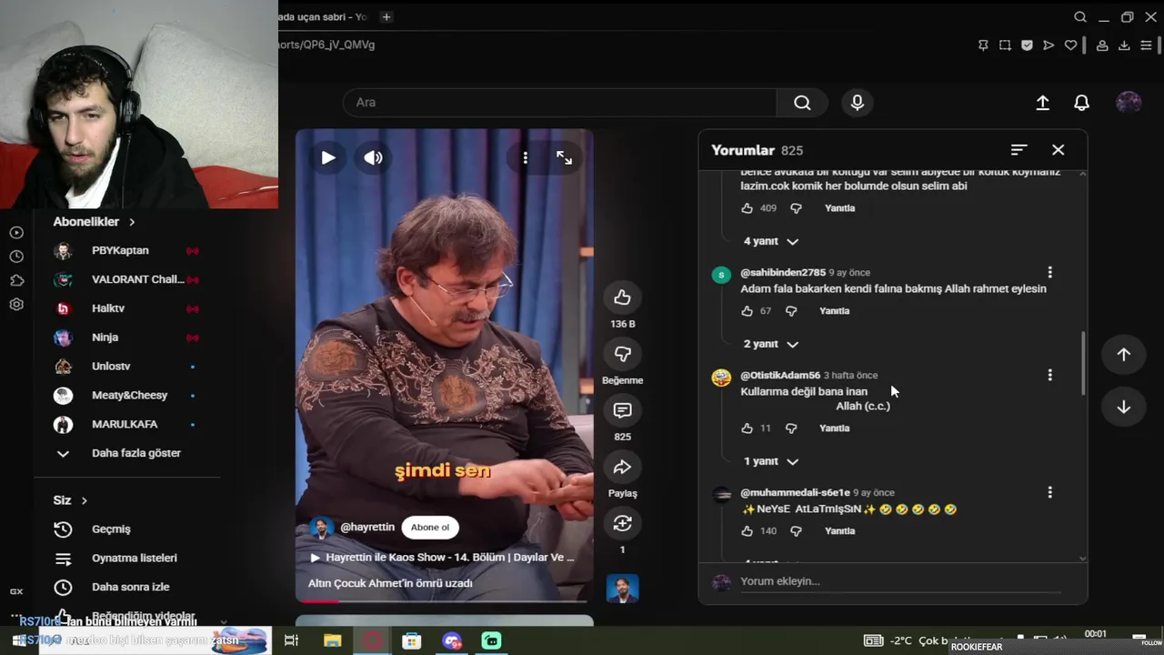Dislike @muhammedali-s6e1e's comment
This screenshot has height=655, width=1164.
[797, 531]
